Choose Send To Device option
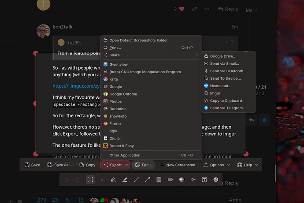 tap(229, 78)
